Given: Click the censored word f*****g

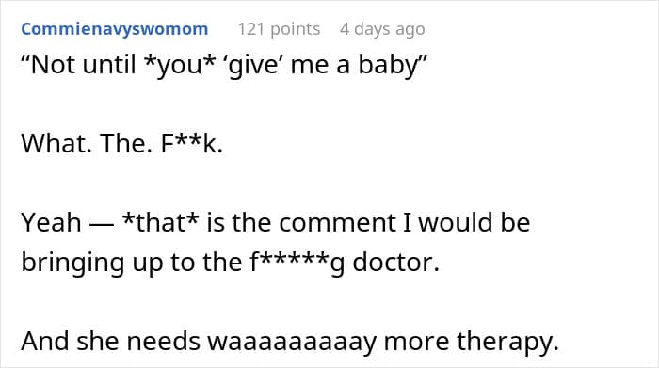Looking at the screenshot, I should pyautogui.click(x=297, y=263).
